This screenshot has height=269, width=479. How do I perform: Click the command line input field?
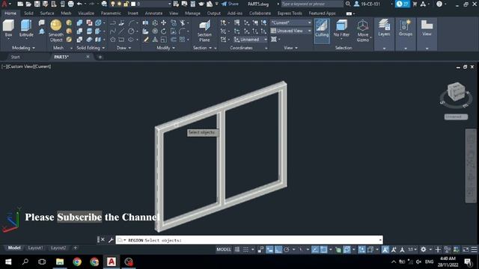click(x=249, y=240)
